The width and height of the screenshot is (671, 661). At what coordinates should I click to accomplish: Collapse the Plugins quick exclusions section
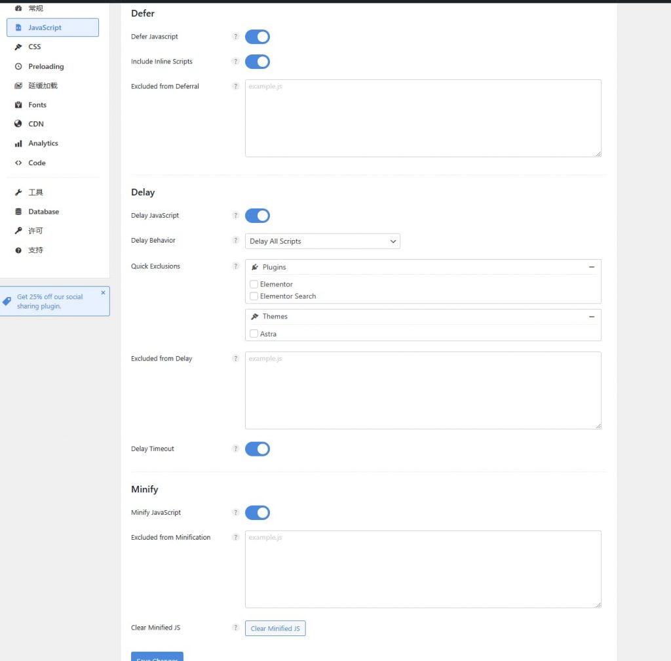tap(592, 267)
